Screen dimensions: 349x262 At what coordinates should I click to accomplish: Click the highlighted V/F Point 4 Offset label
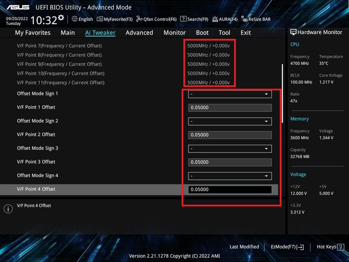point(36,189)
